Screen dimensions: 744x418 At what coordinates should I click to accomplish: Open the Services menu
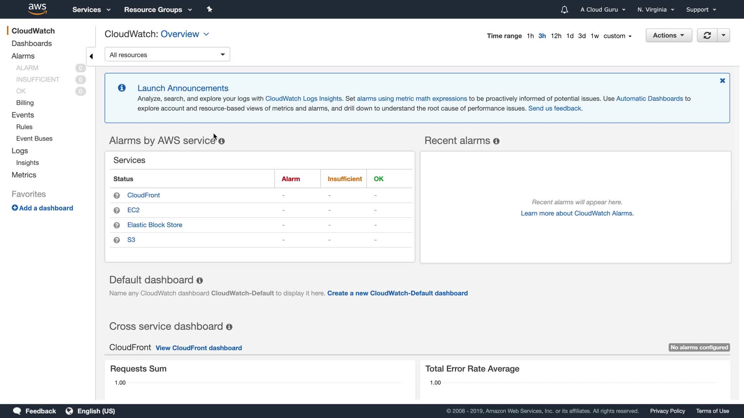[91, 10]
